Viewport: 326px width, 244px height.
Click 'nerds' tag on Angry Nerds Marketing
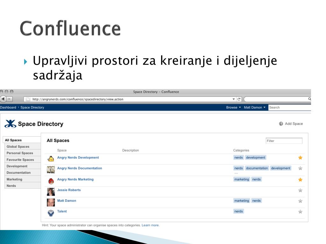coord(256,179)
